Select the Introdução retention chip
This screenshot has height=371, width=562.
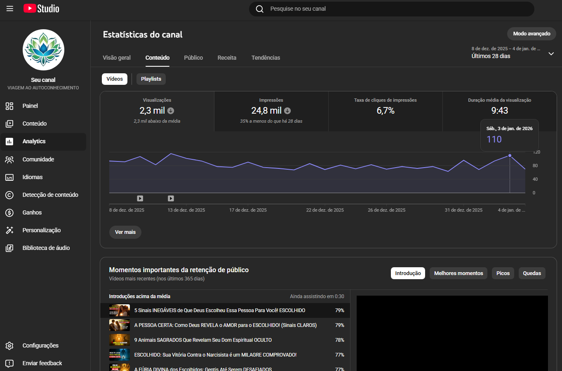click(x=408, y=273)
